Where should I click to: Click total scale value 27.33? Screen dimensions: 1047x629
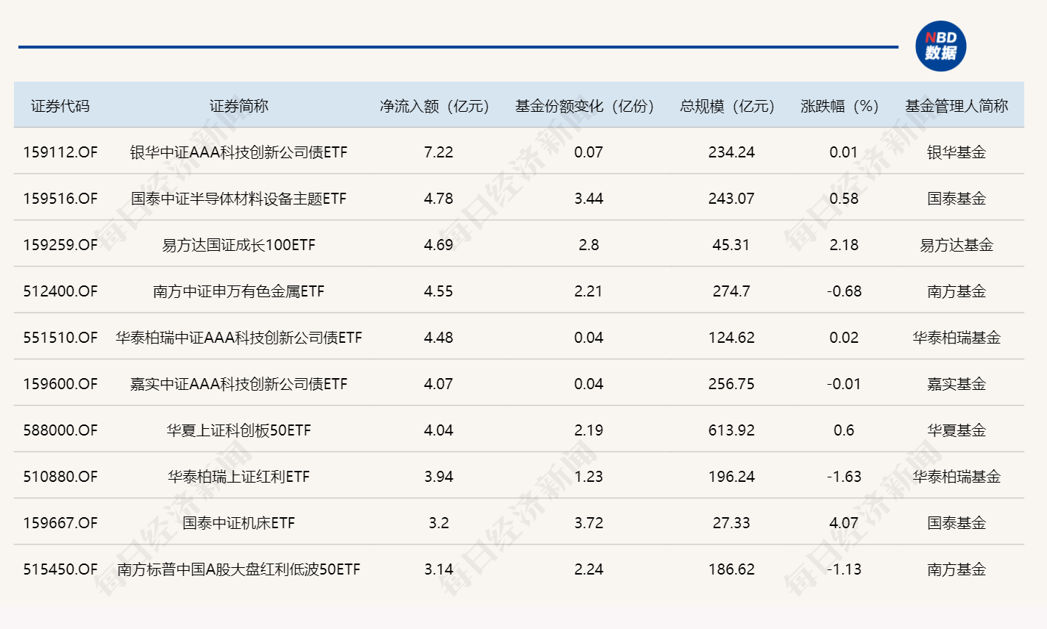(x=731, y=523)
